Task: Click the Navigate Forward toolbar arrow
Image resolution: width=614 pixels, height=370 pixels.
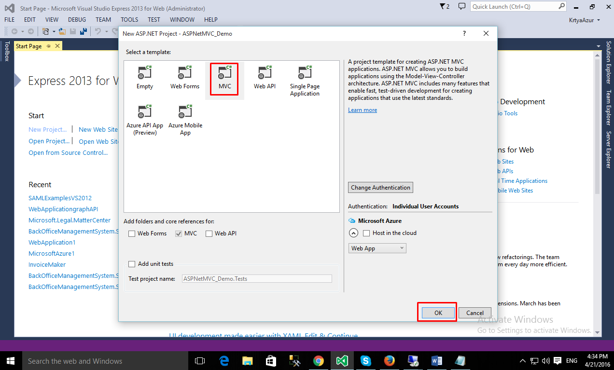Action: click(31, 31)
